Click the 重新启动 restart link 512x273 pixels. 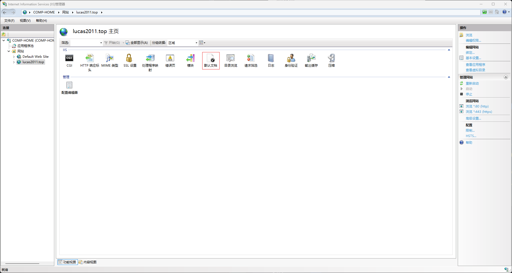[472, 84]
